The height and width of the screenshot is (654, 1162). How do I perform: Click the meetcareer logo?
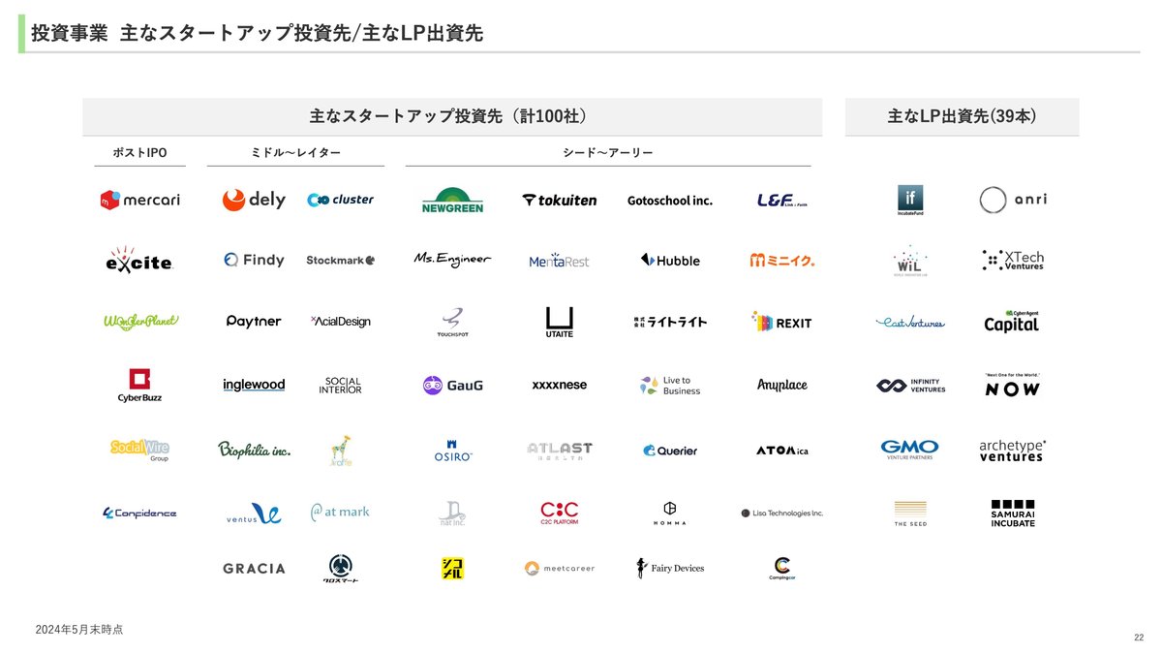point(560,569)
